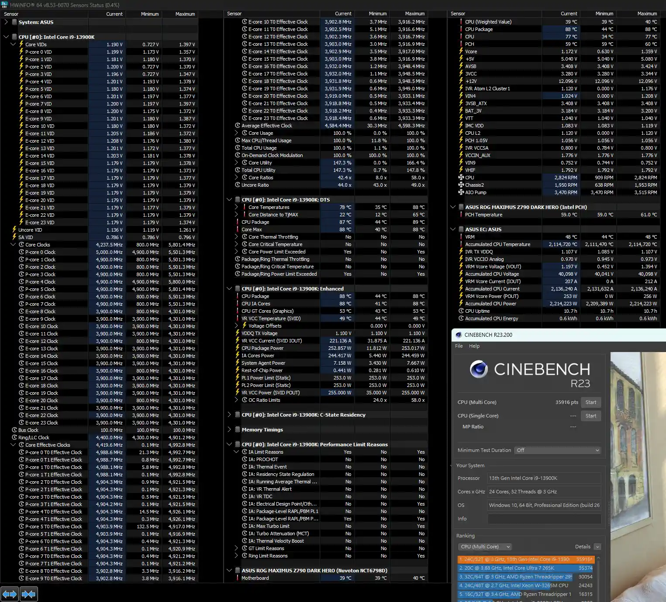Click the clock icon beside Average Effective Clock

point(238,126)
